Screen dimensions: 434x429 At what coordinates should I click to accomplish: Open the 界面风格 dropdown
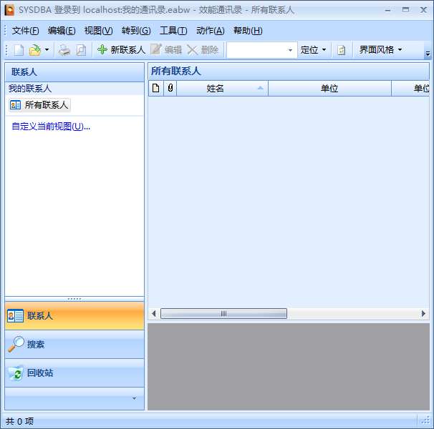[x=380, y=50]
